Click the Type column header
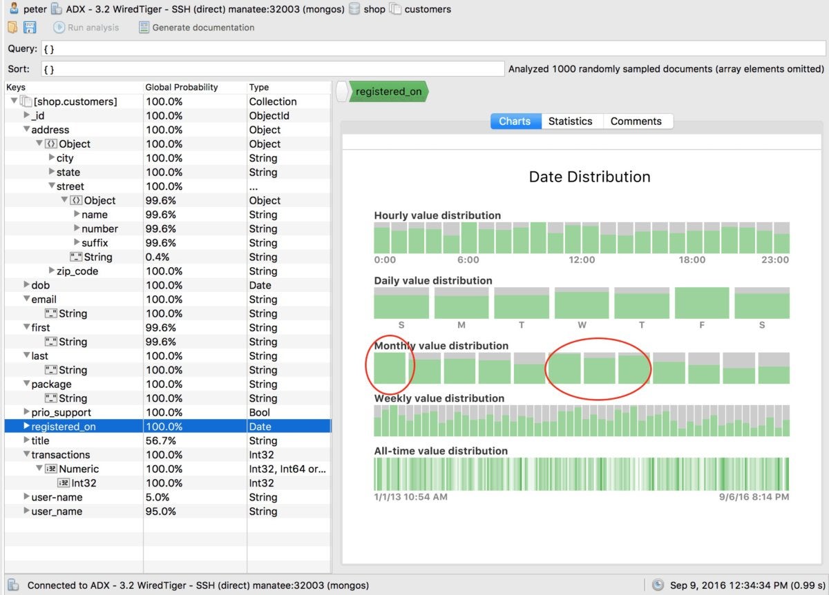The image size is (829, 595). coord(289,88)
